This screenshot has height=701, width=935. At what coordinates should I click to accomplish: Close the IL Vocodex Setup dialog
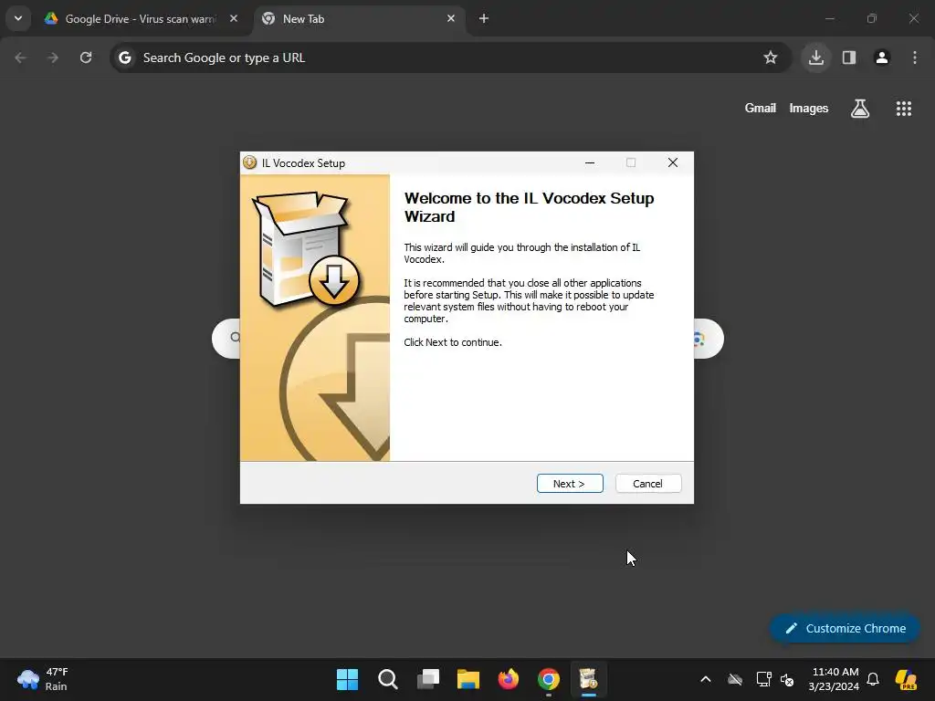click(x=673, y=162)
